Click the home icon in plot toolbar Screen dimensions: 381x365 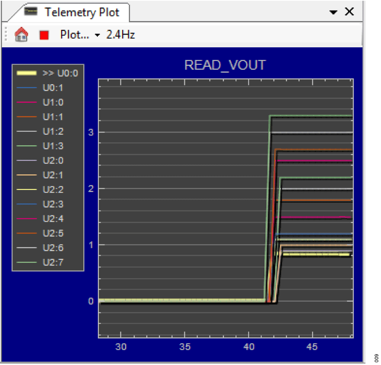tap(21, 35)
